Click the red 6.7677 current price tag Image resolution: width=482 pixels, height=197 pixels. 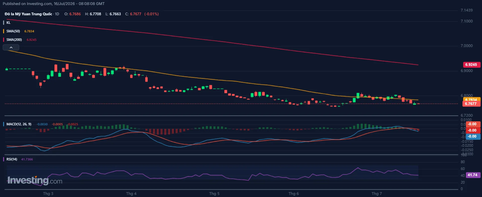[x=471, y=104]
